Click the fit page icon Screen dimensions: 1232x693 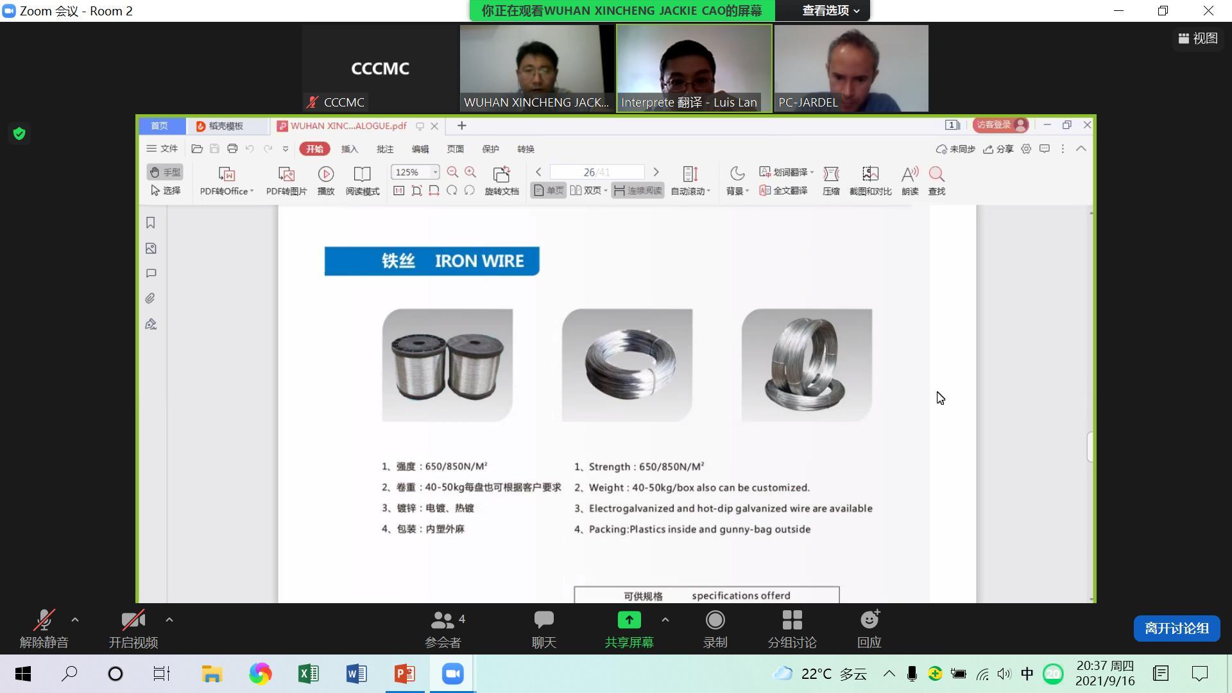416,191
